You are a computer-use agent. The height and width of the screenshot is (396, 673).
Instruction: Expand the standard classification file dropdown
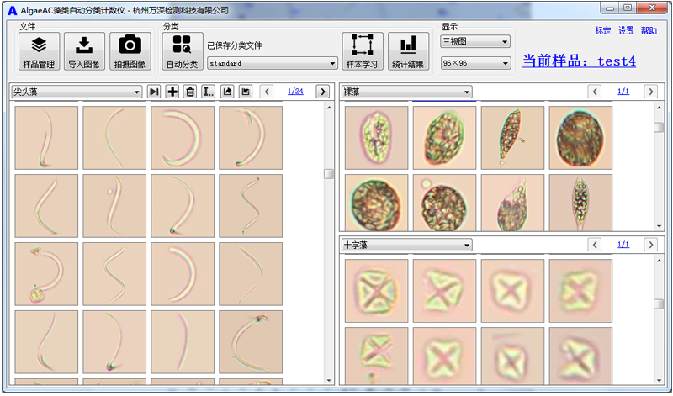click(x=272, y=63)
